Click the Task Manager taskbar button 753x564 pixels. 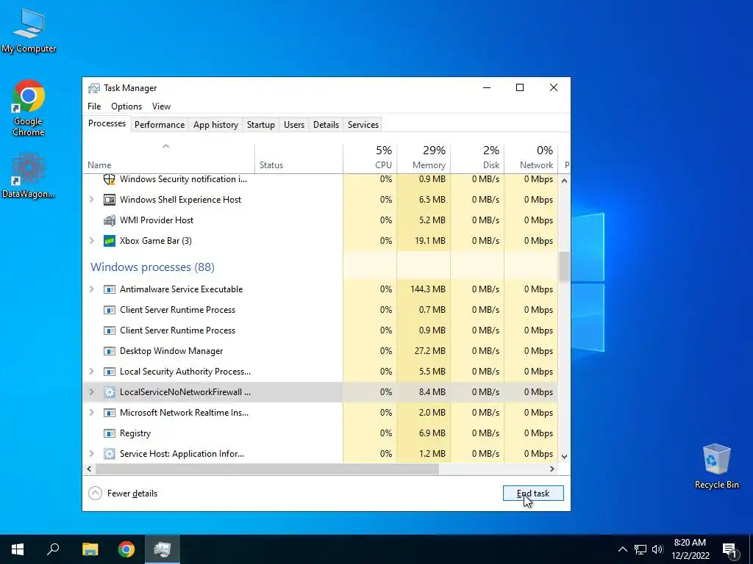163,549
